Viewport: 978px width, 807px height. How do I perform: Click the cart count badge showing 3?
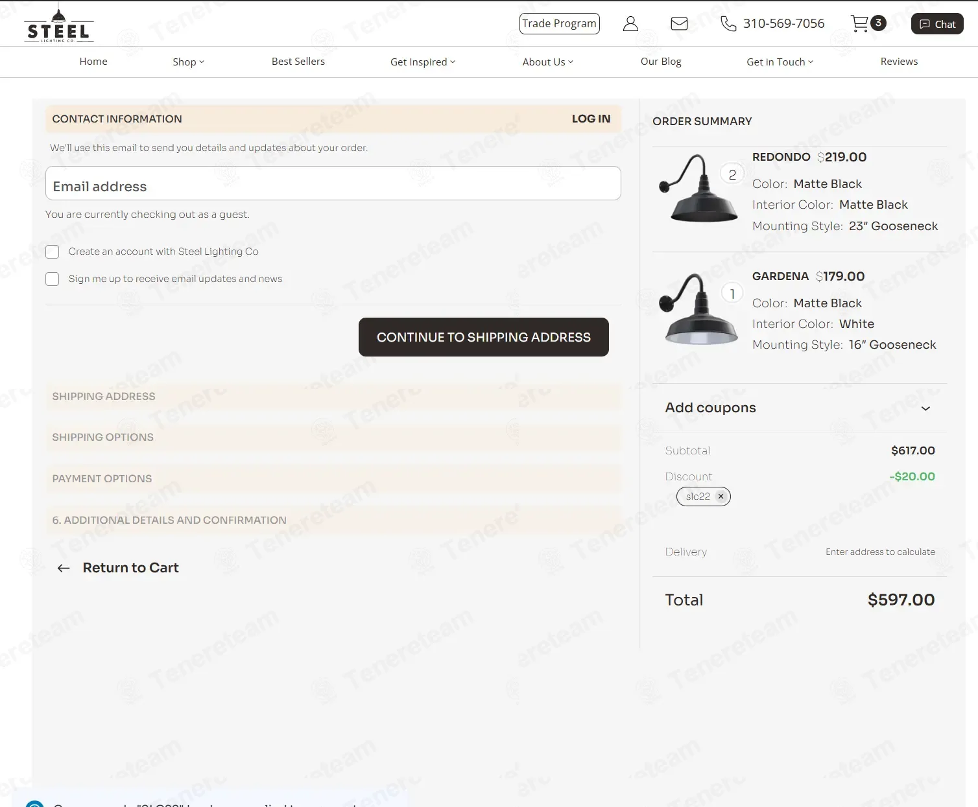(x=878, y=23)
